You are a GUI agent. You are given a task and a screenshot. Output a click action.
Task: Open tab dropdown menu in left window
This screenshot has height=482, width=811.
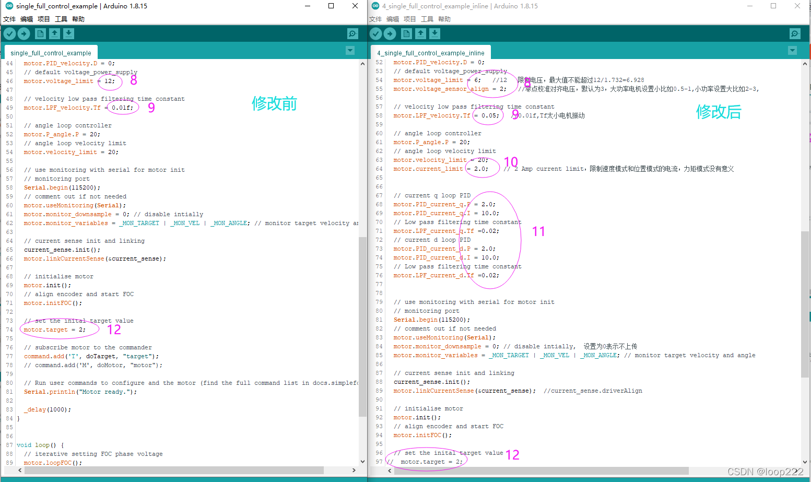pyautogui.click(x=350, y=51)
